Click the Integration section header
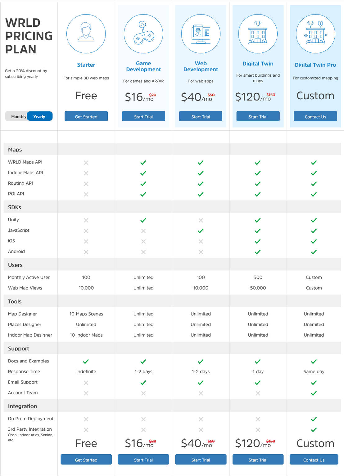Screen dimensions: 344x476 [x=172, y=406]
